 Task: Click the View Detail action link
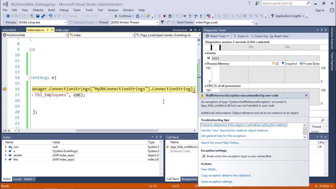click(209, 169)
